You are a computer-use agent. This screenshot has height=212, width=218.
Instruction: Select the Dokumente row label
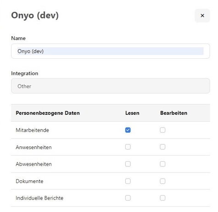29,181
